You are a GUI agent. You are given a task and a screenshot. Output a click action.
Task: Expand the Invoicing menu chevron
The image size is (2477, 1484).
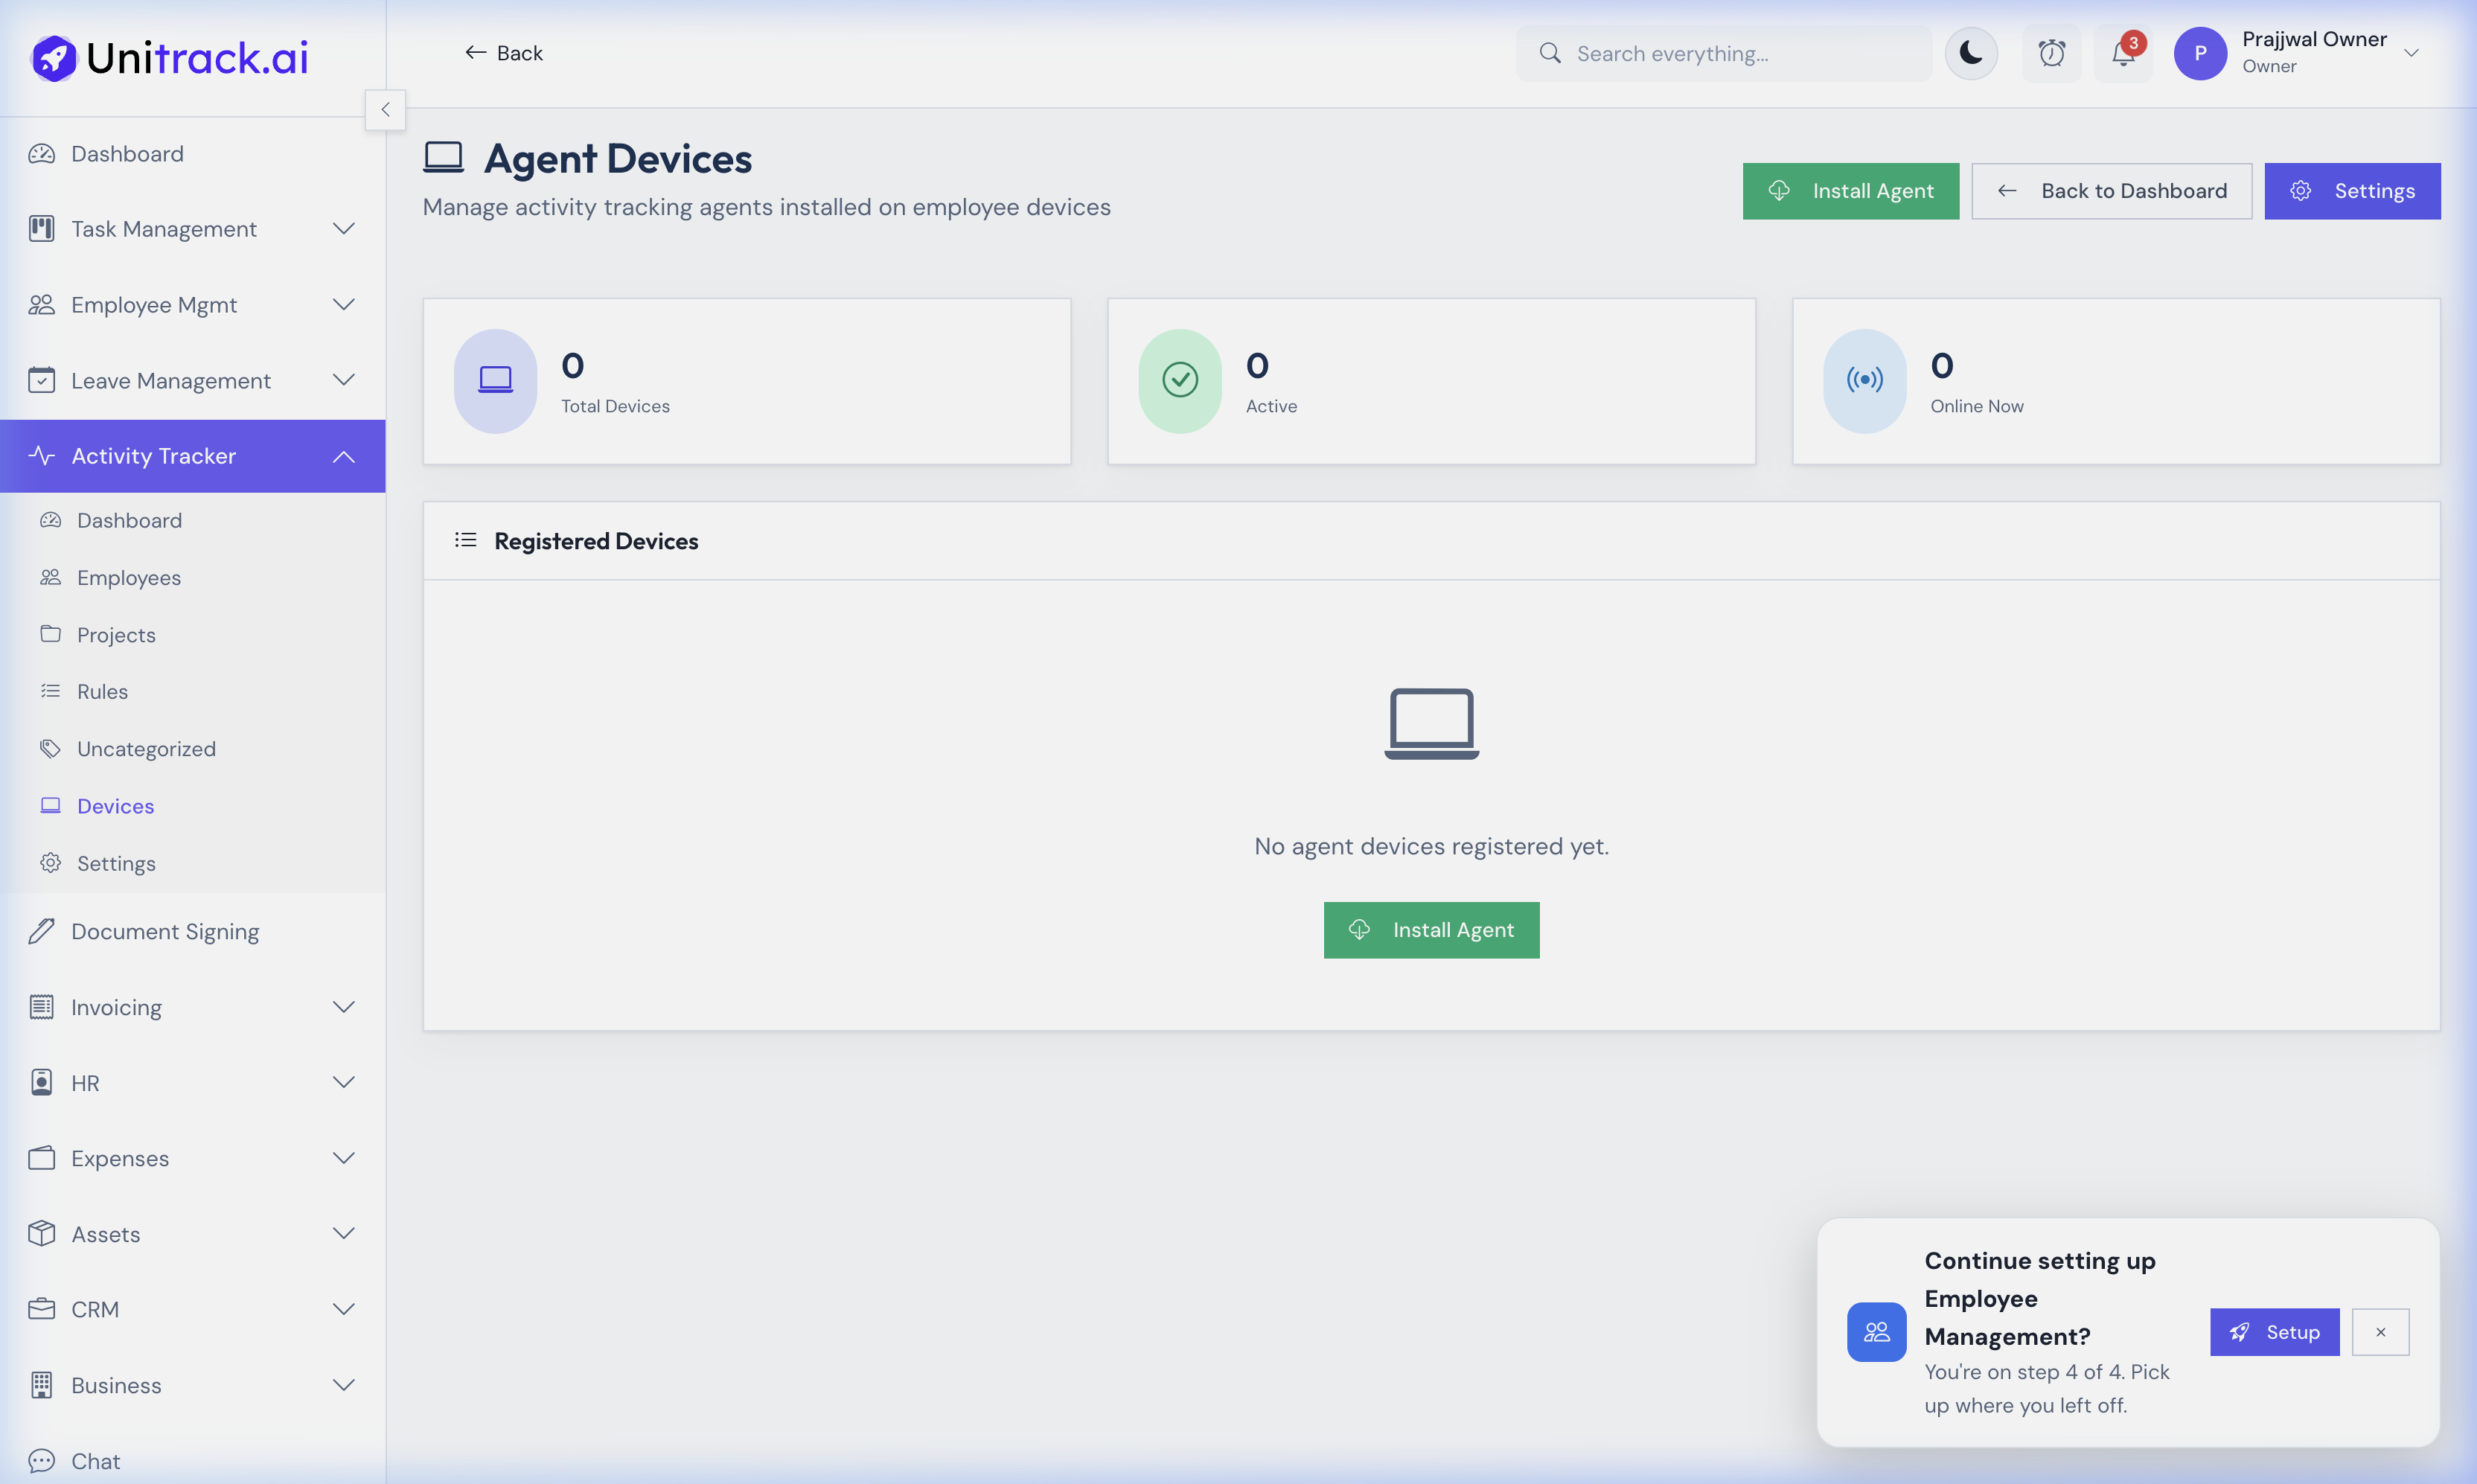pos(343,1007)
